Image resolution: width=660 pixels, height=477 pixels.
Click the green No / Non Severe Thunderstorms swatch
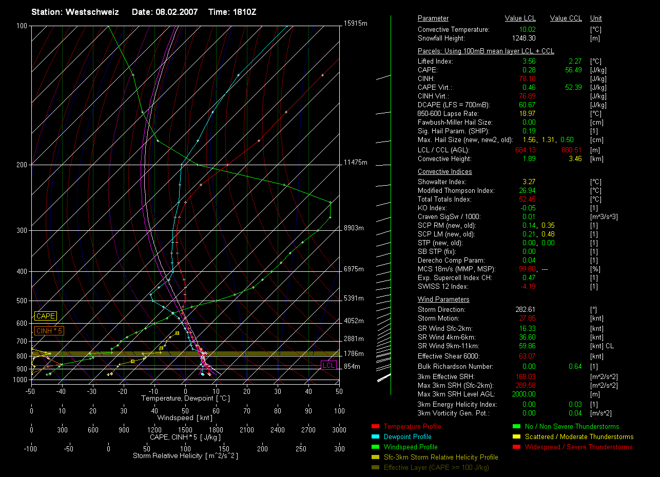(x=516, y=427)
